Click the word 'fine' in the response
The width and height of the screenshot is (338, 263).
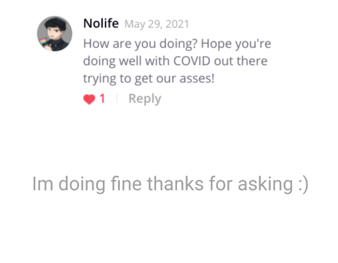click(126, 184)
